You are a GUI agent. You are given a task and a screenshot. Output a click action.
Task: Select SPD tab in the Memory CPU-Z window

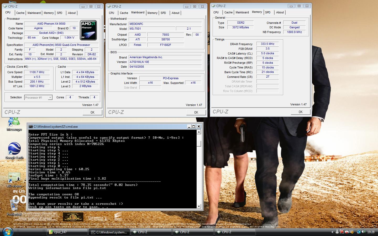tap(268, 12)
